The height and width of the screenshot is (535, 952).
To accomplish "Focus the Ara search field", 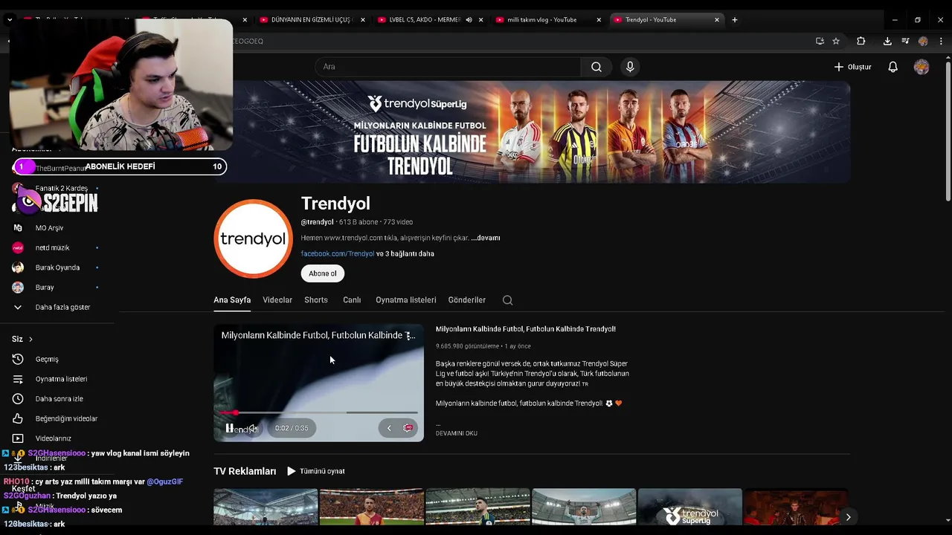I will (448, 67).
